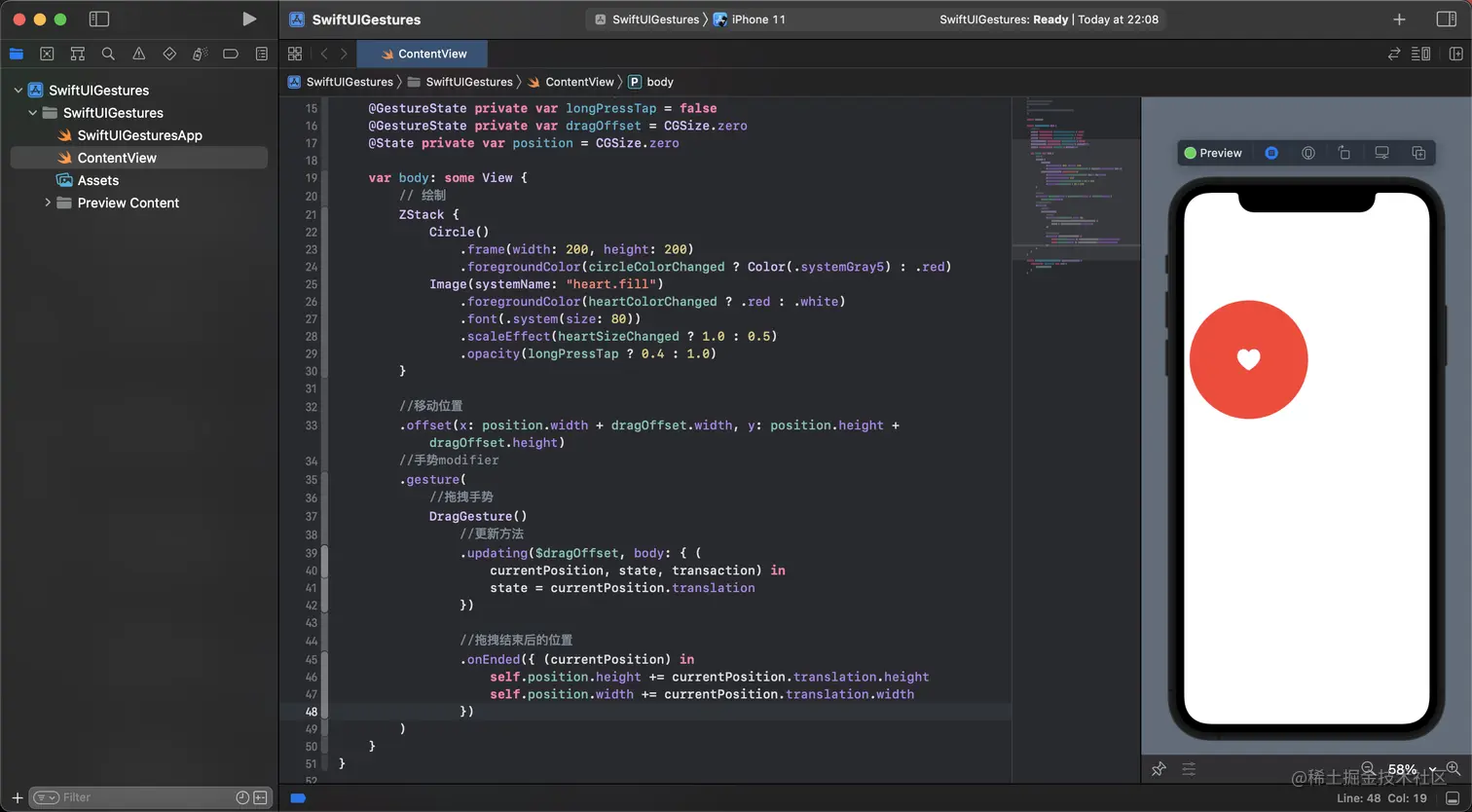Screen dimensions: 1472x812
Task: Choose the iPhone 11 run destination
Action: pos(756,19)
